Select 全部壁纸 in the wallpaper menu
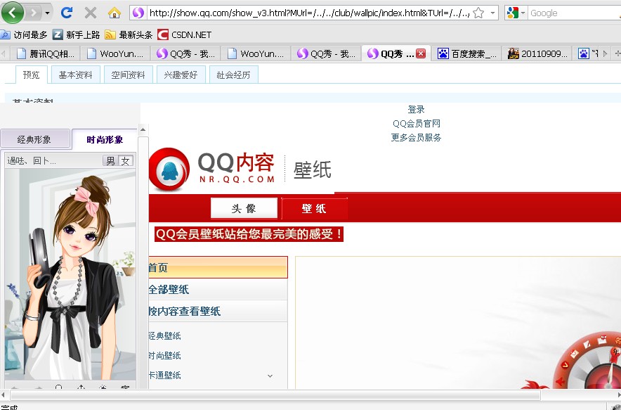This screenshot has height=410, width=621. (218, 289)
